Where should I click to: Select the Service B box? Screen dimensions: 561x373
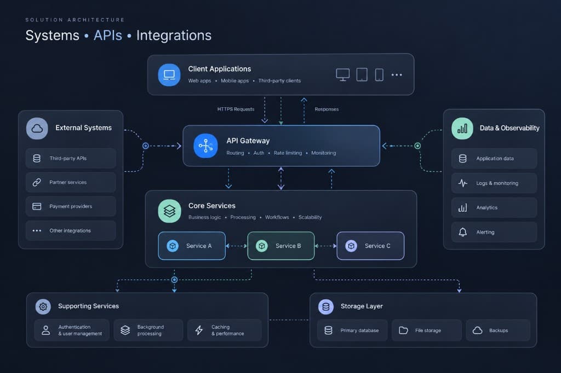[x=281, y=246]
